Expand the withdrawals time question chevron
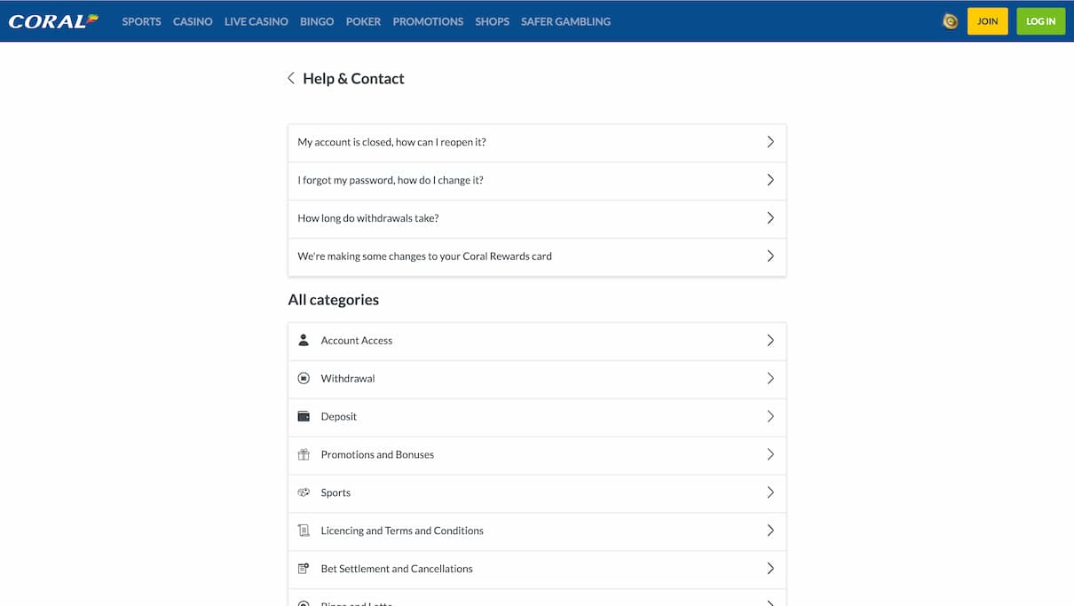Screen dimensions: 1074x606 click(770, 218)
